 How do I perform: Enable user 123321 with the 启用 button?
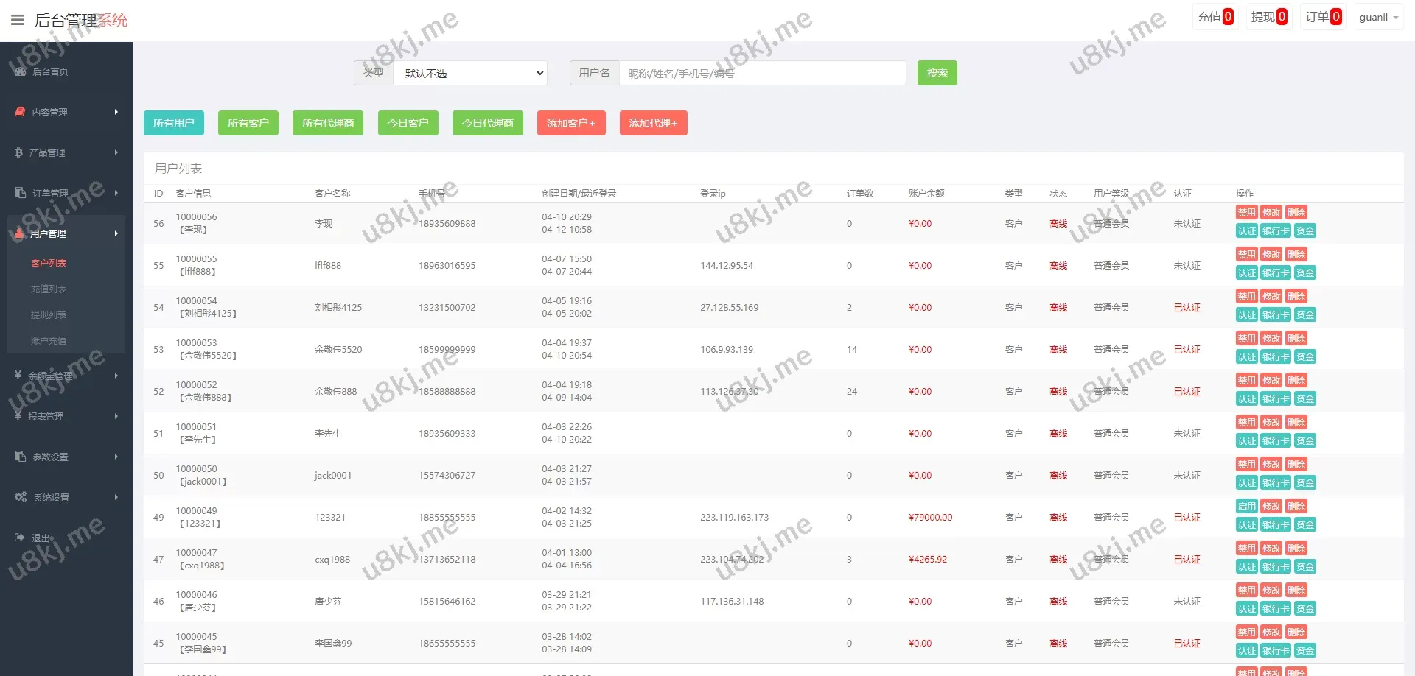click(x=1246, y=507)
